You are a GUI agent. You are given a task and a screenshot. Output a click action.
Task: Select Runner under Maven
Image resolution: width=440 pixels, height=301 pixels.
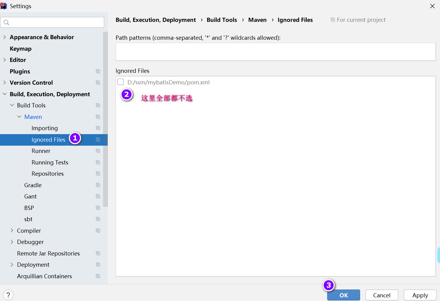click(41, 151)
